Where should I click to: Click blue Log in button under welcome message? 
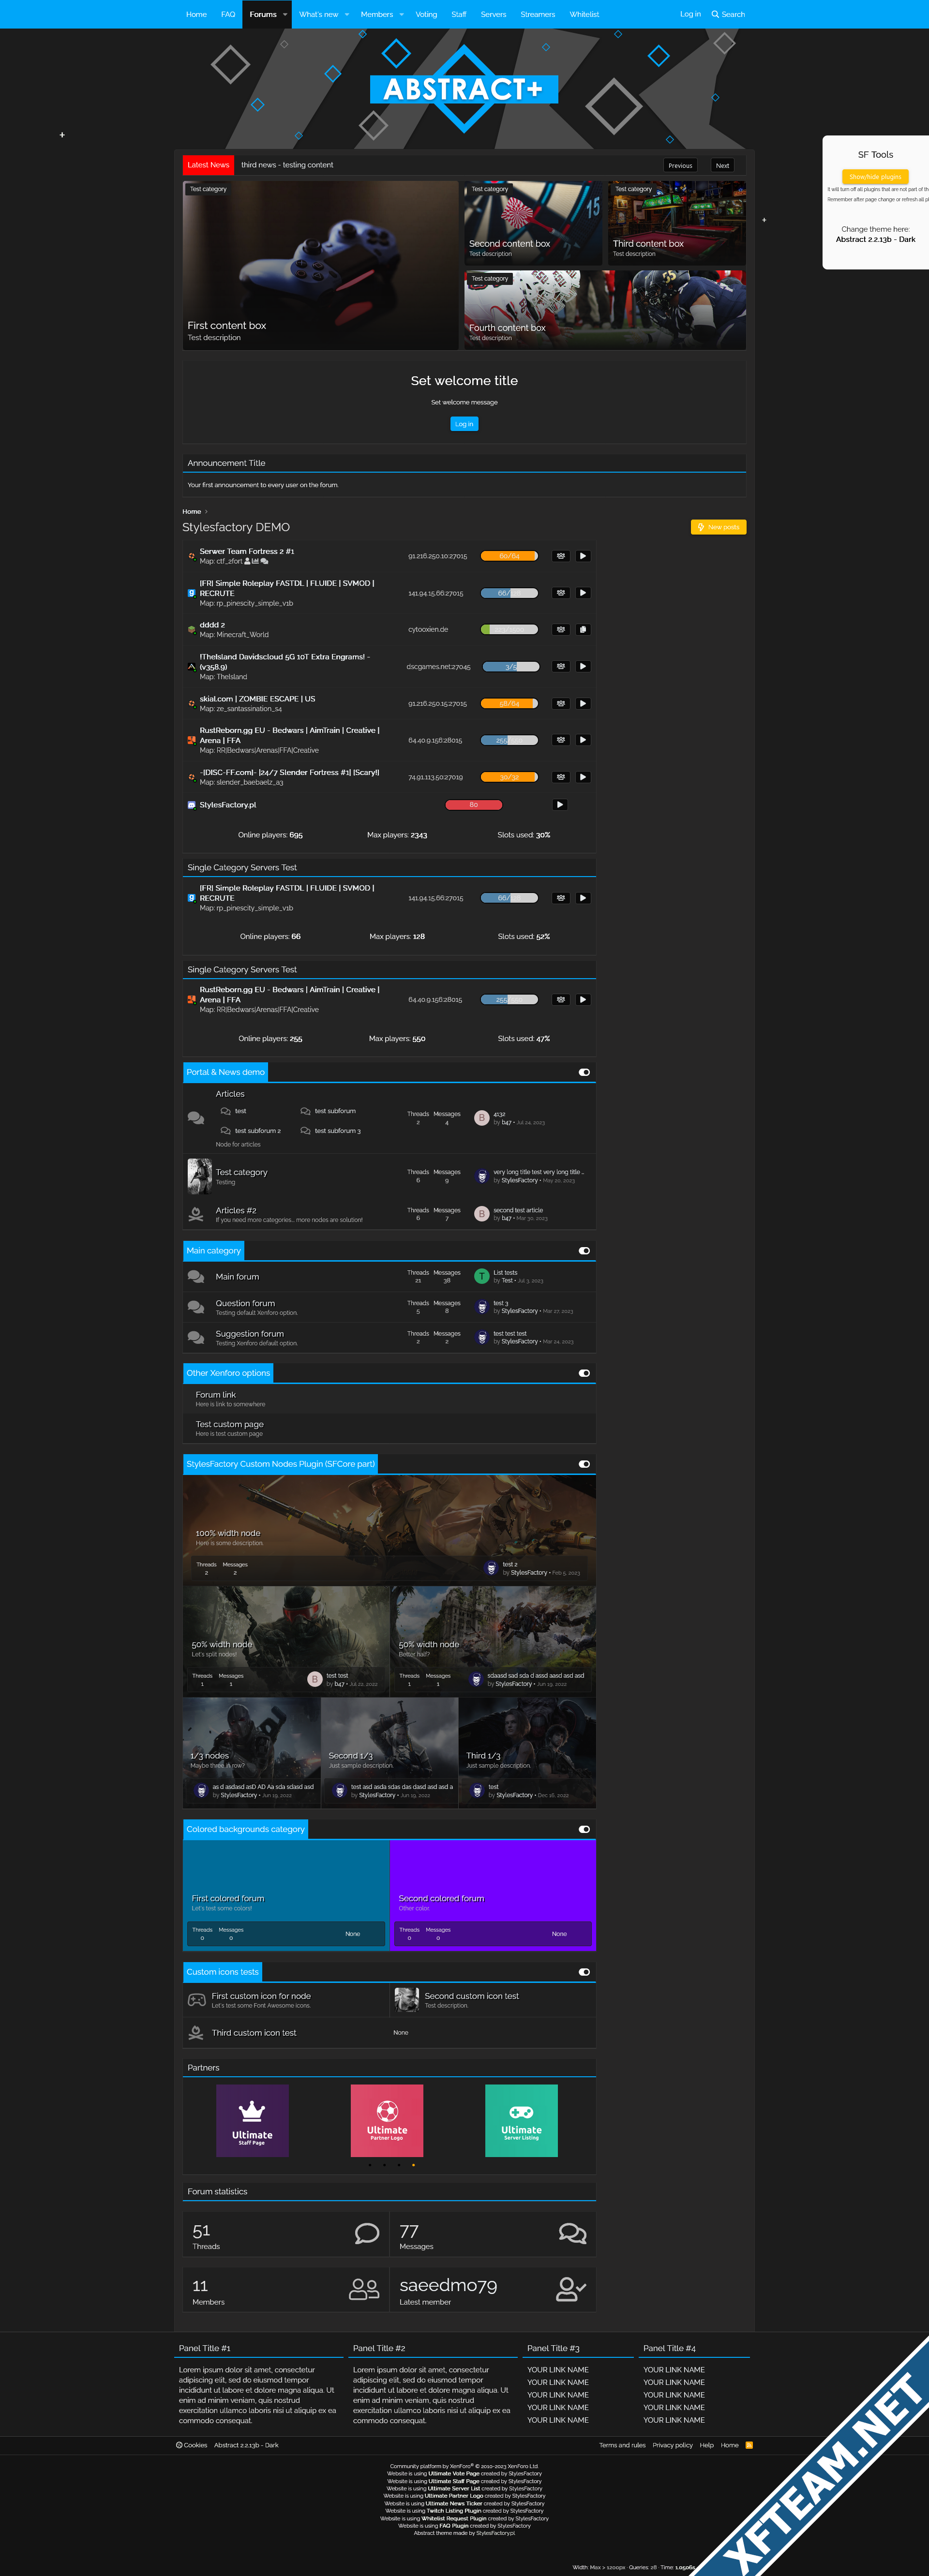[x=464, y=424]
